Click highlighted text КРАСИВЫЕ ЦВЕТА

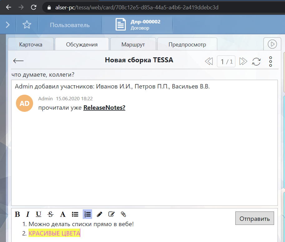[x=54, y=233]
